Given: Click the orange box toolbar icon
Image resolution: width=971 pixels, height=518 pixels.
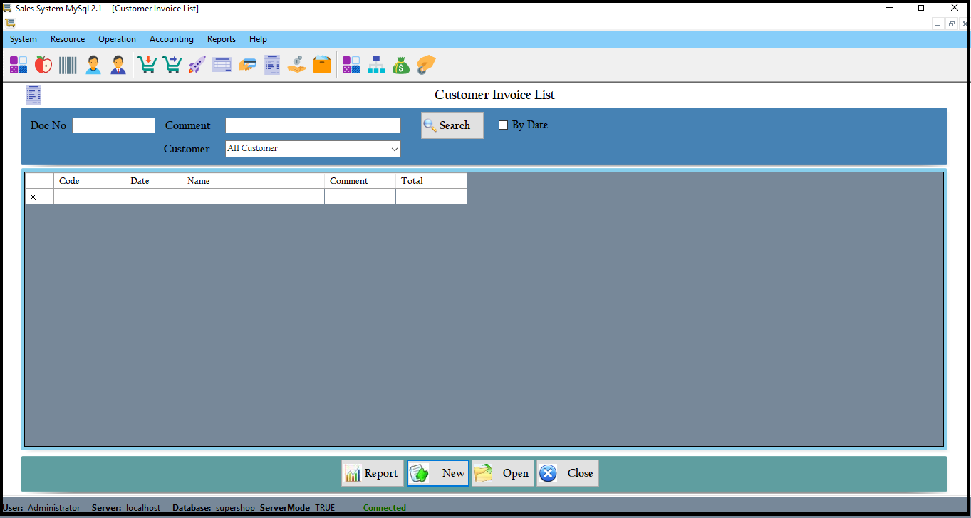Looking at the screenshot, I should point(322,65).
